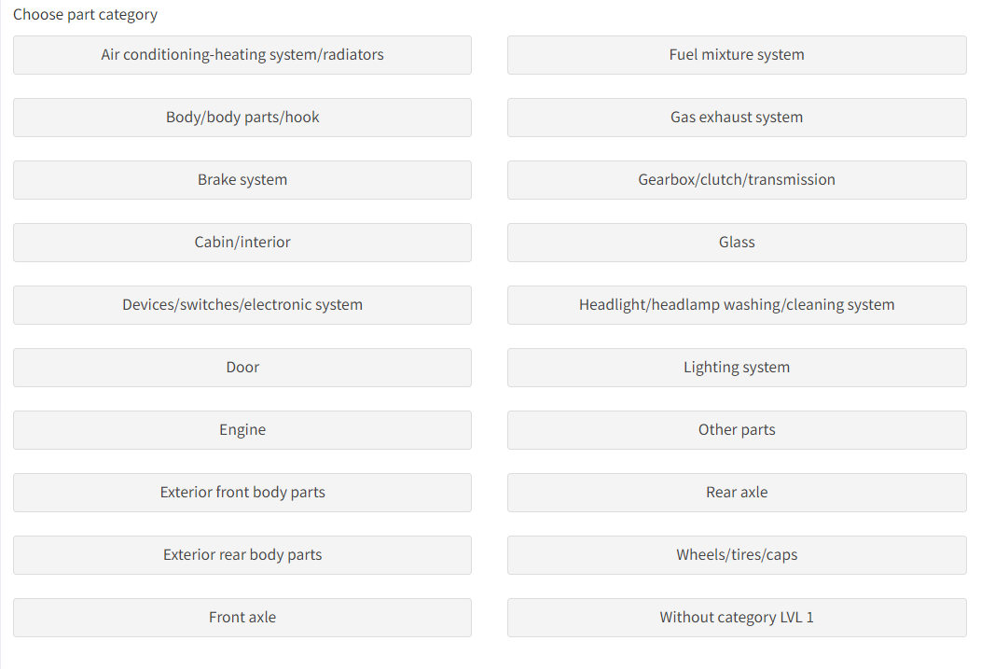Select Air conditioning-heating system/radiators category
This screenshot has height=669, width=981.
click(242, 55)
